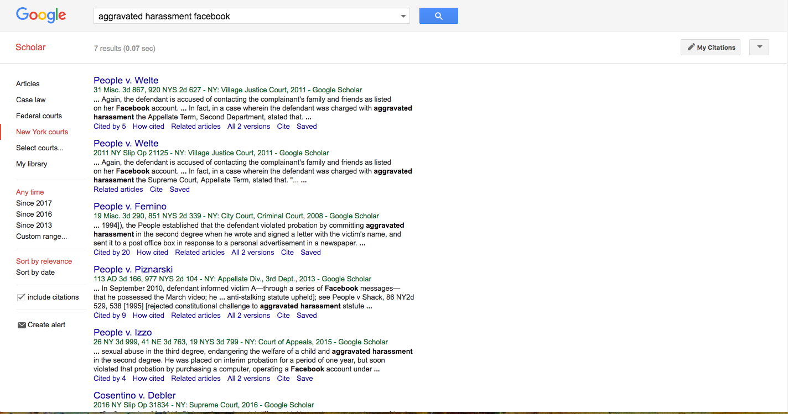The height and width of the screenshot is (414, 788).
Task: Open the dropdown arrow next to My Citations
Action: (759, 47)
